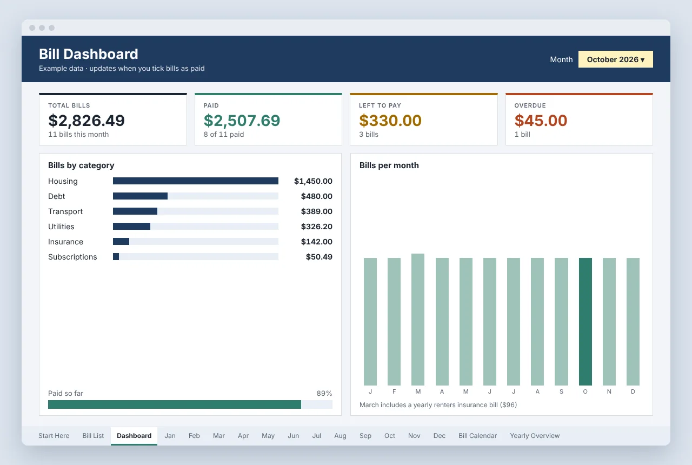Switch to the Mar sheet tab
Screen dimensions: 692x465
tap(219, 436)
